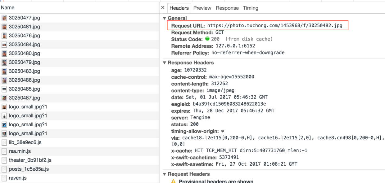
Task: Open the Response tab
Action: click(227, 8)
